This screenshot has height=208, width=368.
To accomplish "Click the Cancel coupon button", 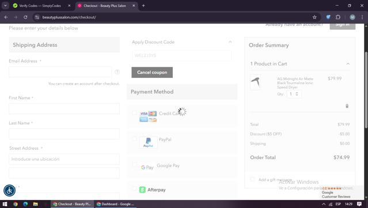I will coord(152,72).
